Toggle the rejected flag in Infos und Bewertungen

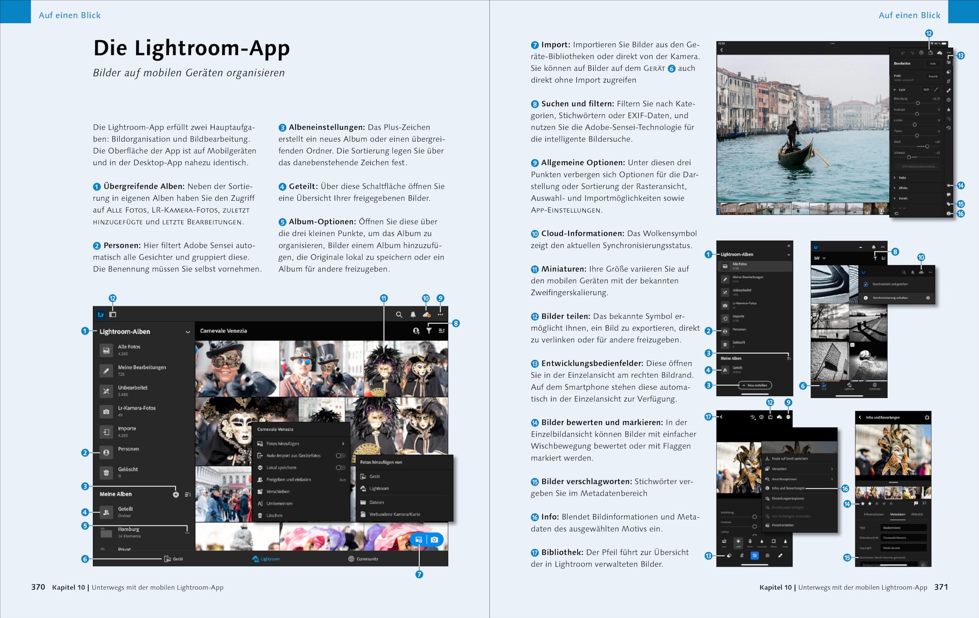tap(925, 503)
